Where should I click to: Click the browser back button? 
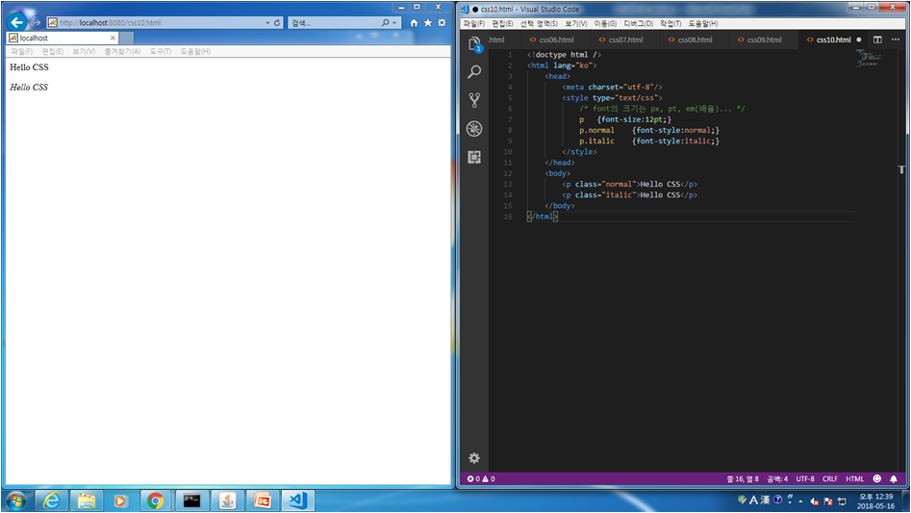(17, 23)
